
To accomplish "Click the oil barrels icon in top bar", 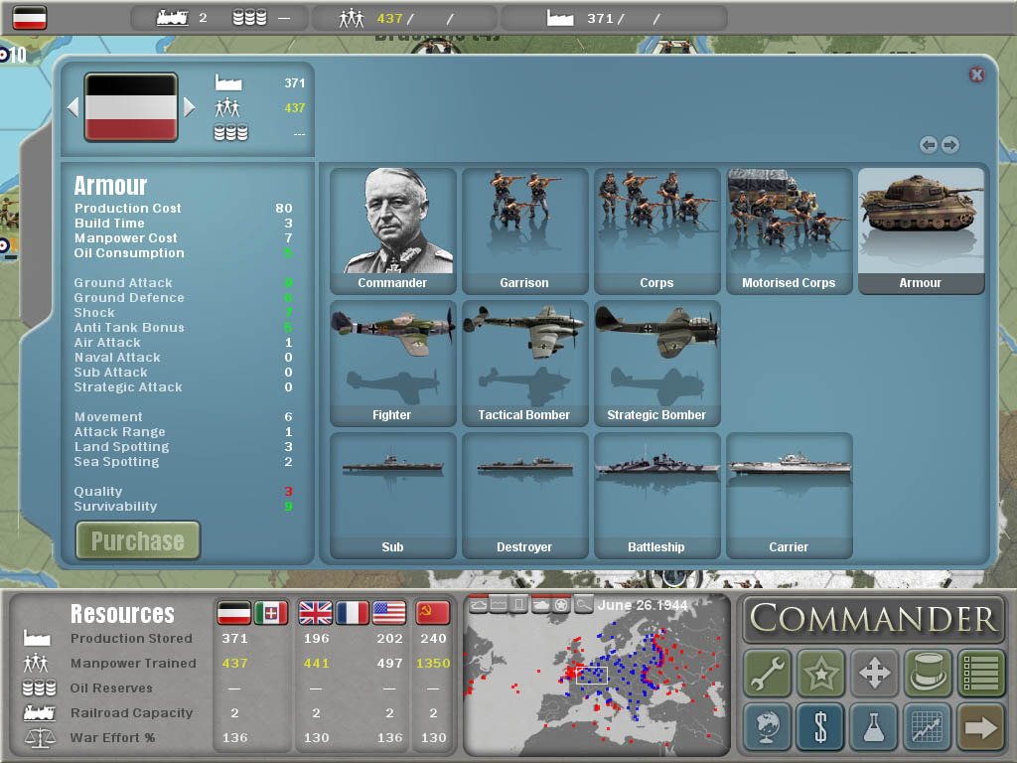I will point(249,18).
